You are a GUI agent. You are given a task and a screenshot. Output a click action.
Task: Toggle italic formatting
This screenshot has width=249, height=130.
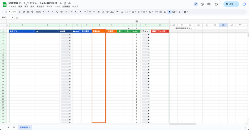coord(103,12)
